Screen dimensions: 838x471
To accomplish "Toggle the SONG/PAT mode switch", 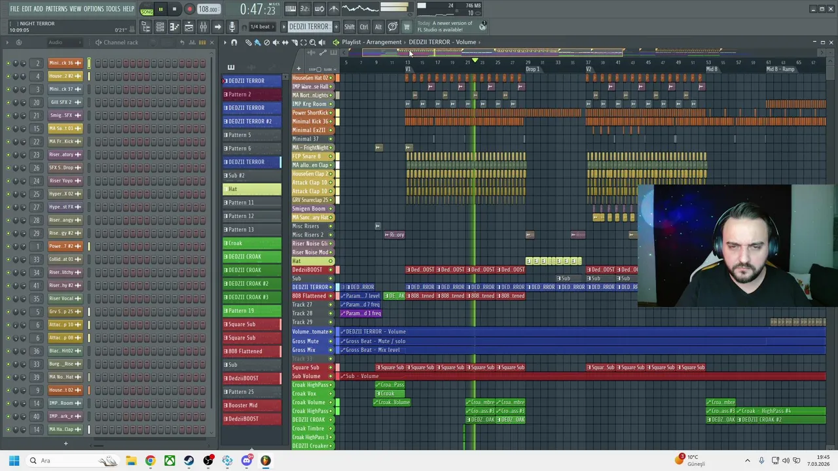I will tap(147, 10).
